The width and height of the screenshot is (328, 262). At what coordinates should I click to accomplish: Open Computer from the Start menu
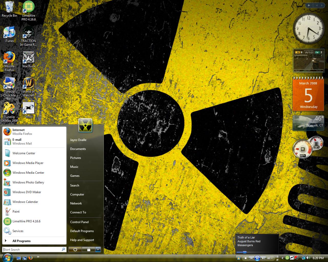pos(85,194)
